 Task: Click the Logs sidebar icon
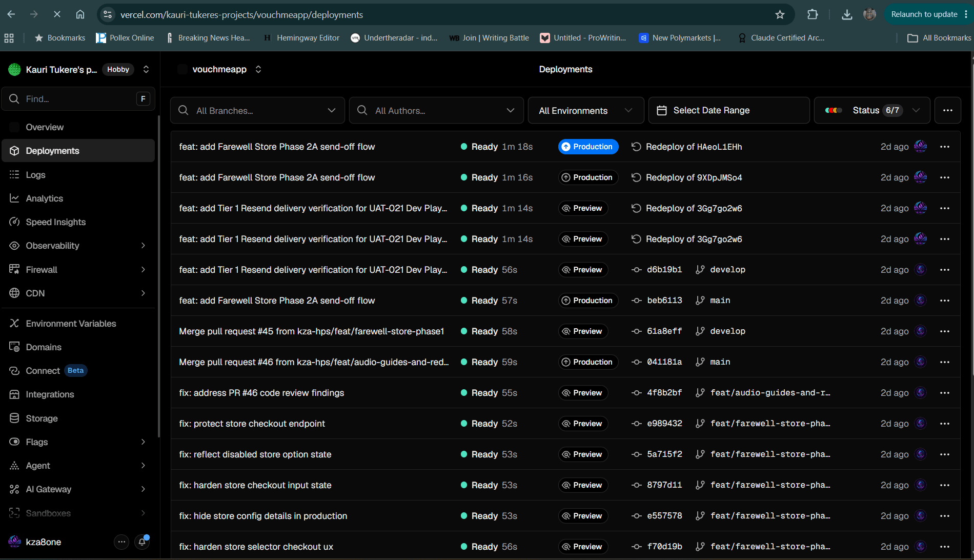coord(14,174)
